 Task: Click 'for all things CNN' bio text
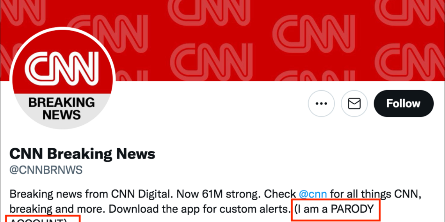click(x=373, y=194)
